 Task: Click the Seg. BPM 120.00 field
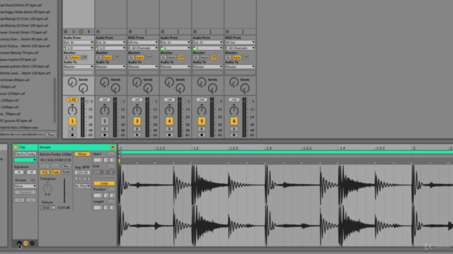coord(82,172)
